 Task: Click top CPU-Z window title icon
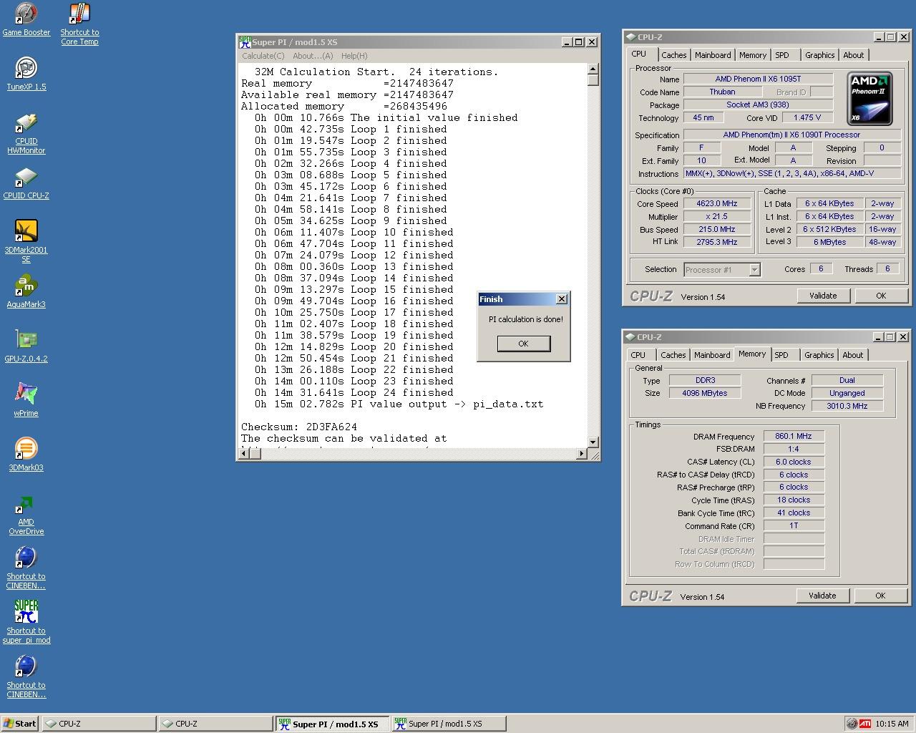[x=630, y=37]
